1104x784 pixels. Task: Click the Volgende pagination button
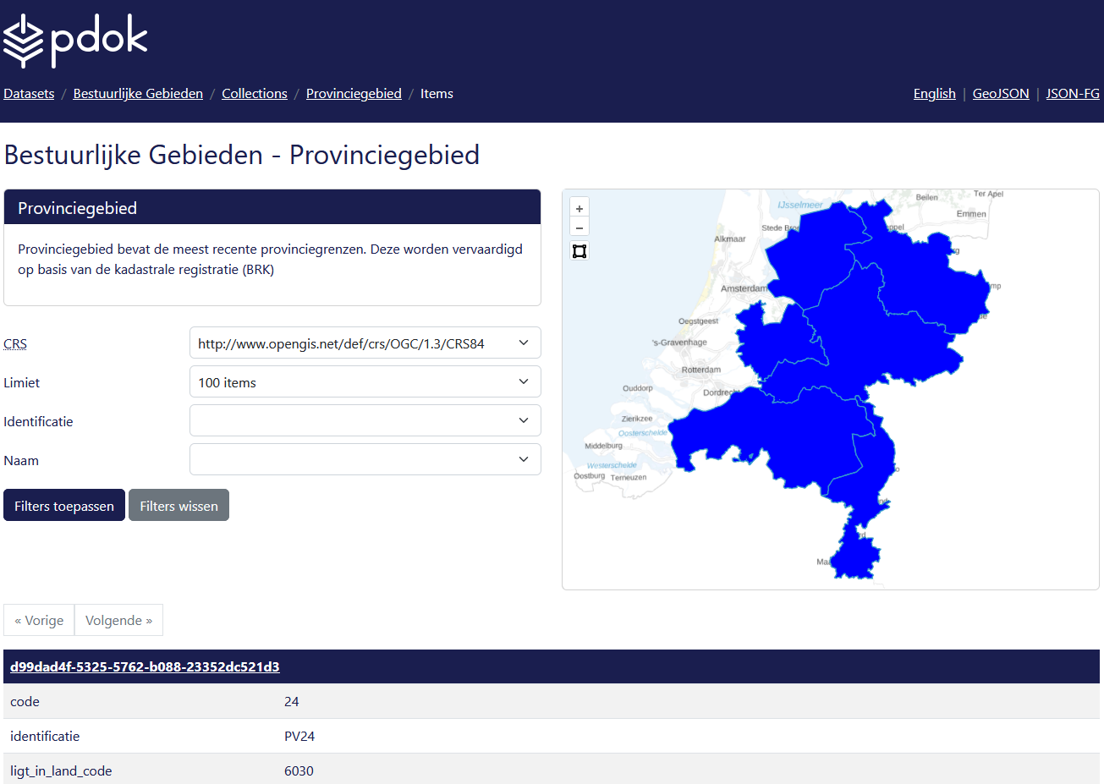[118, 620]
